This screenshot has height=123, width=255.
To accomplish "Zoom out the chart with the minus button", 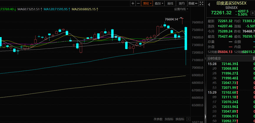I will pyautogui.click(x=138, y=4).
